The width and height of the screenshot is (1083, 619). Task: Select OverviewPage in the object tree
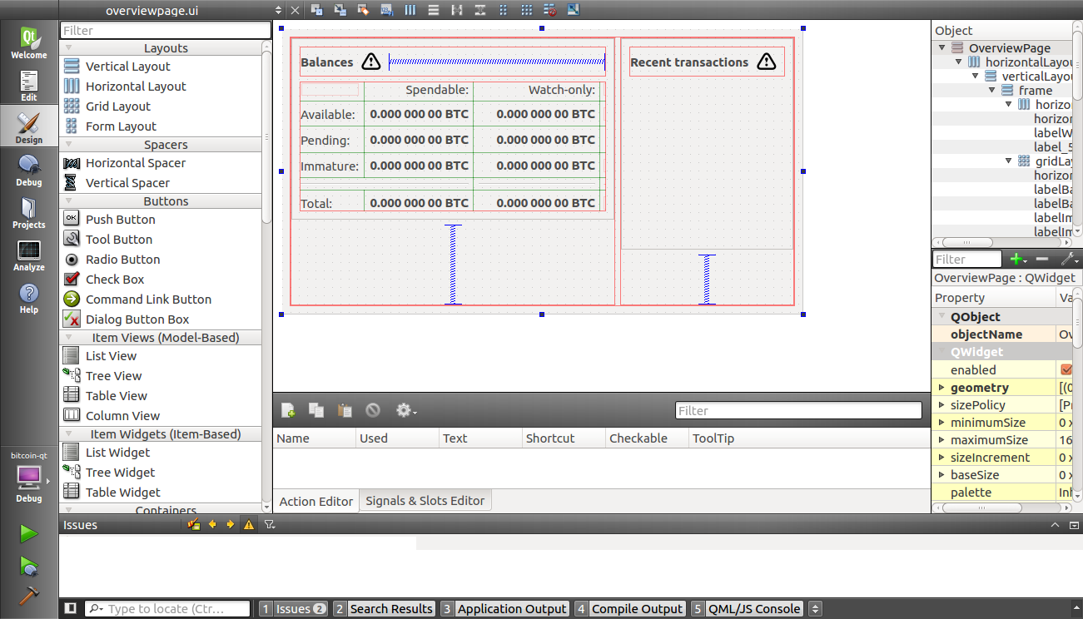click(1009, 48)
